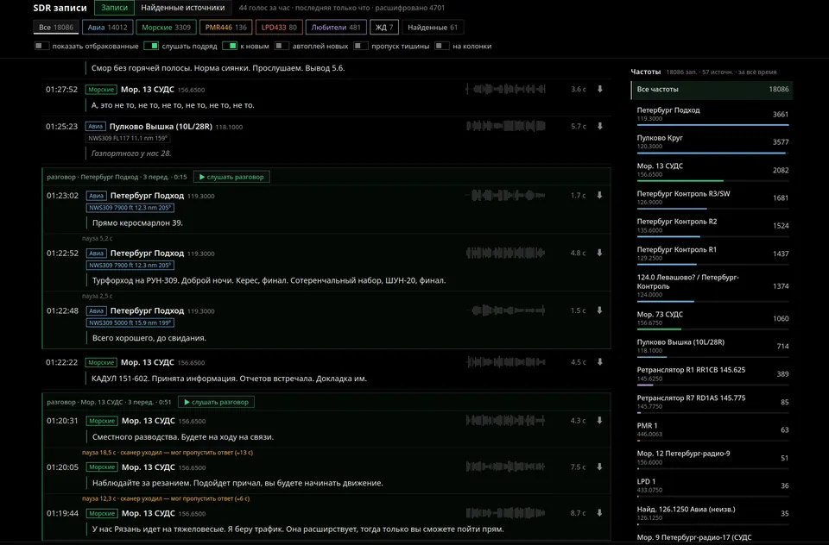Show only LPD433 recordings

click(279, 28)
